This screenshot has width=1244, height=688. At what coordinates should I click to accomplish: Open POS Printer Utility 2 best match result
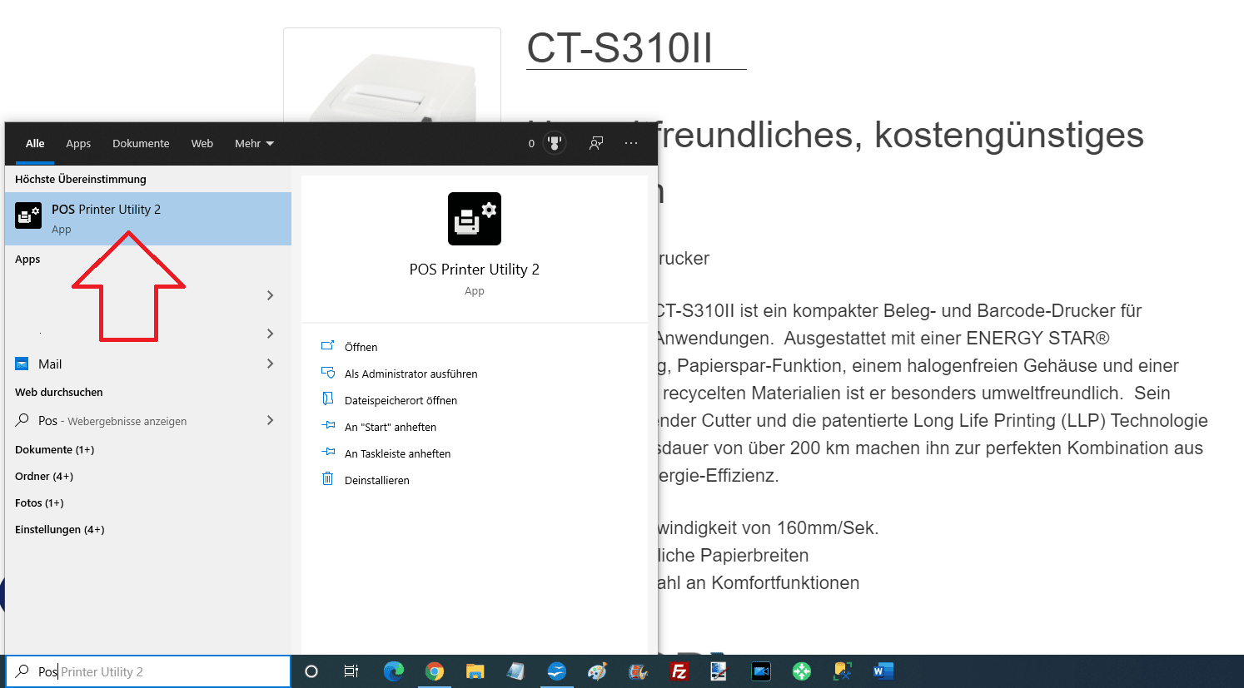pyautogui.click(x=148, y=219)
